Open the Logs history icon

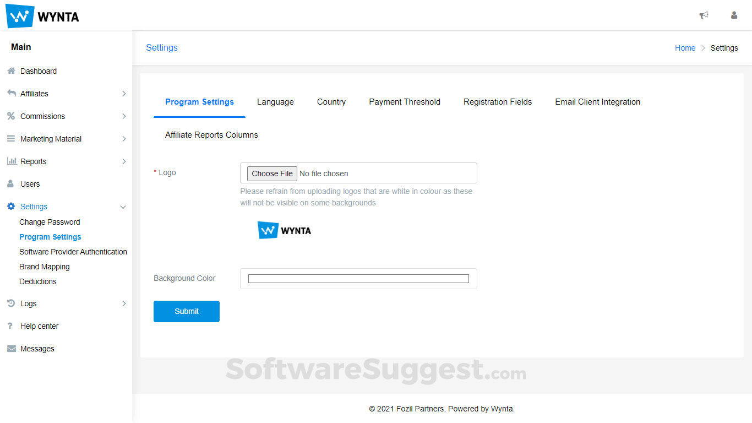click(11, 303)
